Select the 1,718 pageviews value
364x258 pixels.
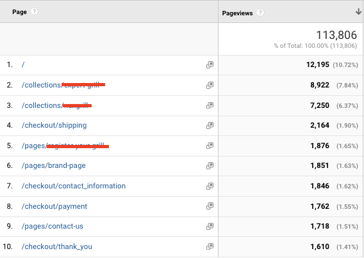coord(320,226)
